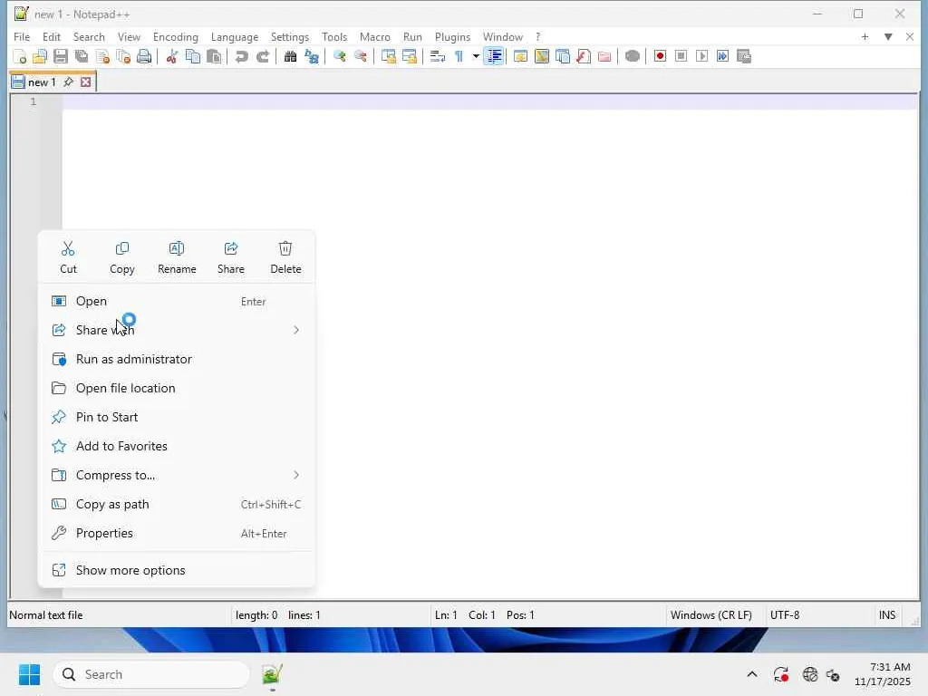
Task: Click Cut in the context menu top row
Action: (68, 258)
